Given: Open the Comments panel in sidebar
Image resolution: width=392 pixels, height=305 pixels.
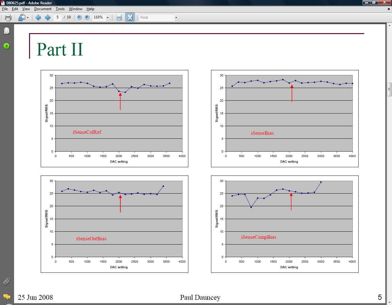Looking at the screenshot, I should (6, 297).
